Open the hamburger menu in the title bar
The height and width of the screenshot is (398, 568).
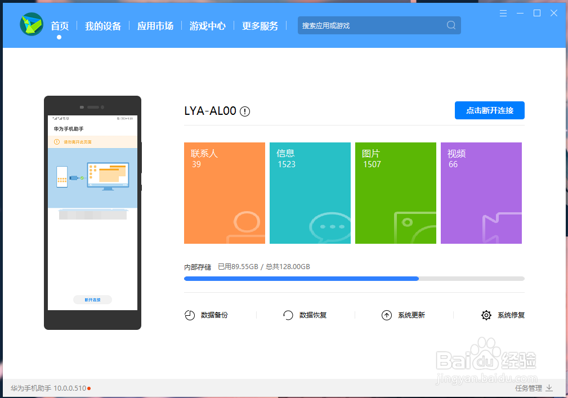(503, 12)
